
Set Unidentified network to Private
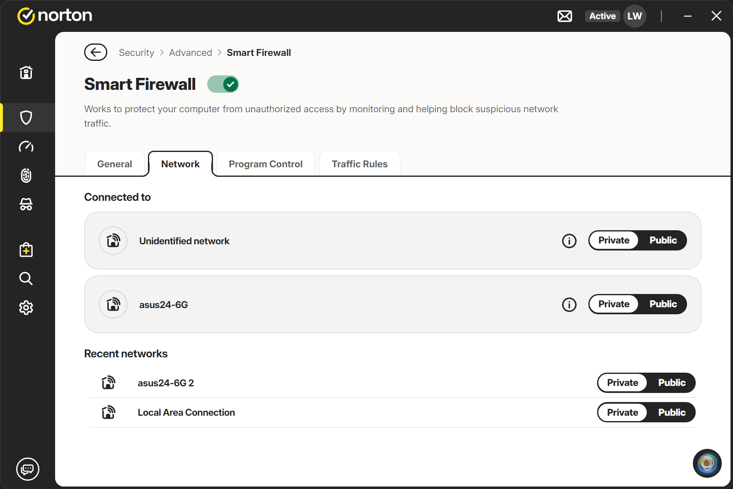[614, 240]
